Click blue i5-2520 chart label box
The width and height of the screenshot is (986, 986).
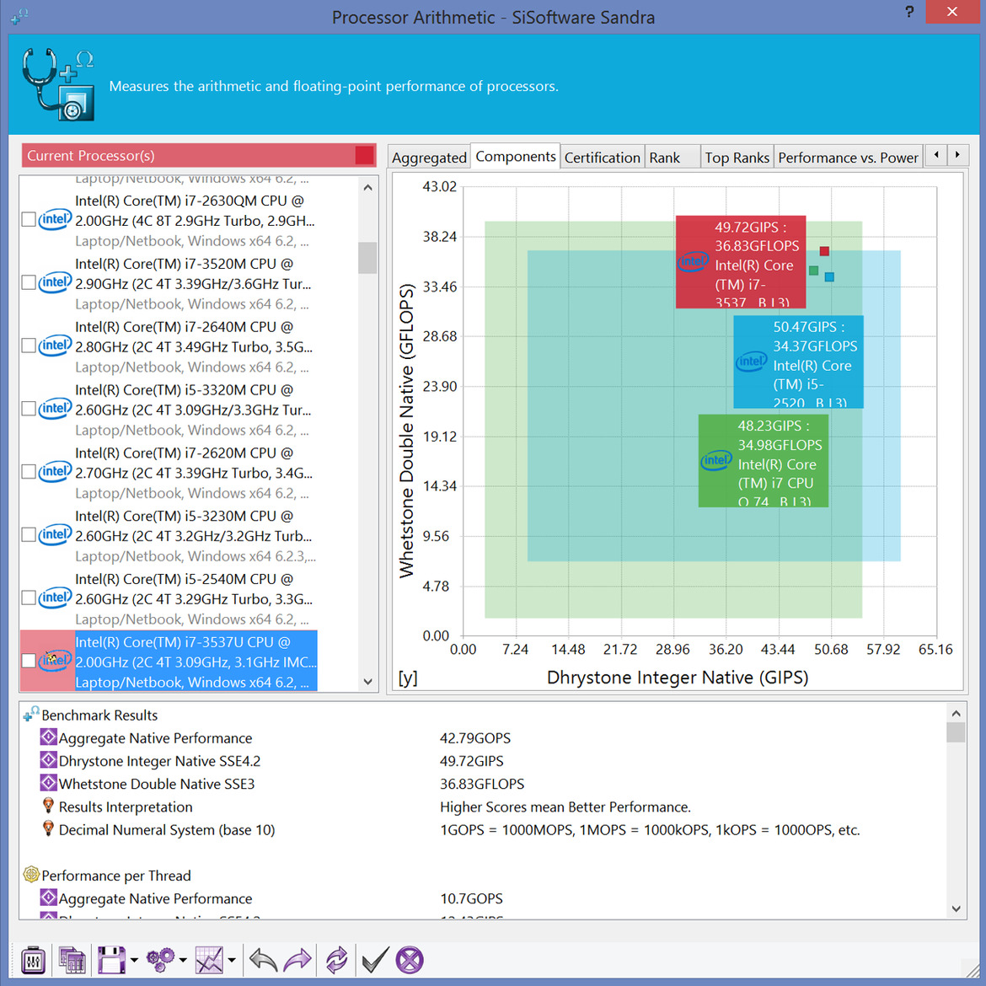click(x=799, y=362)
